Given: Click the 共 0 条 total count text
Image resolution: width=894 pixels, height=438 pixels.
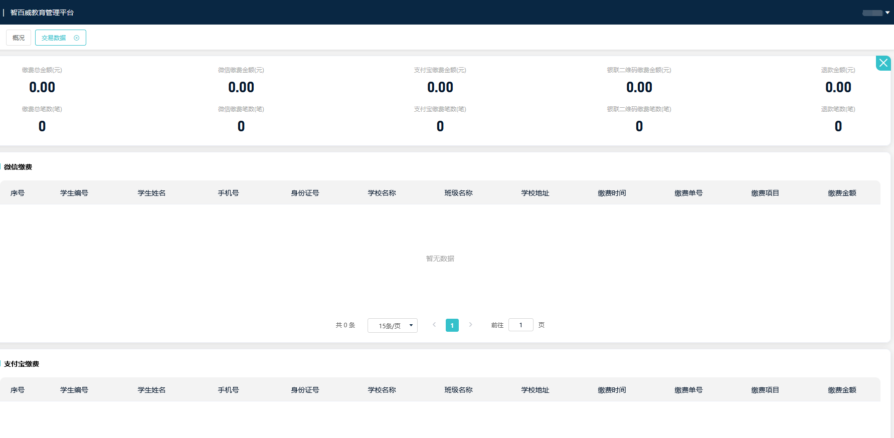Looking at the screenshot, I should tap(345, 325).
